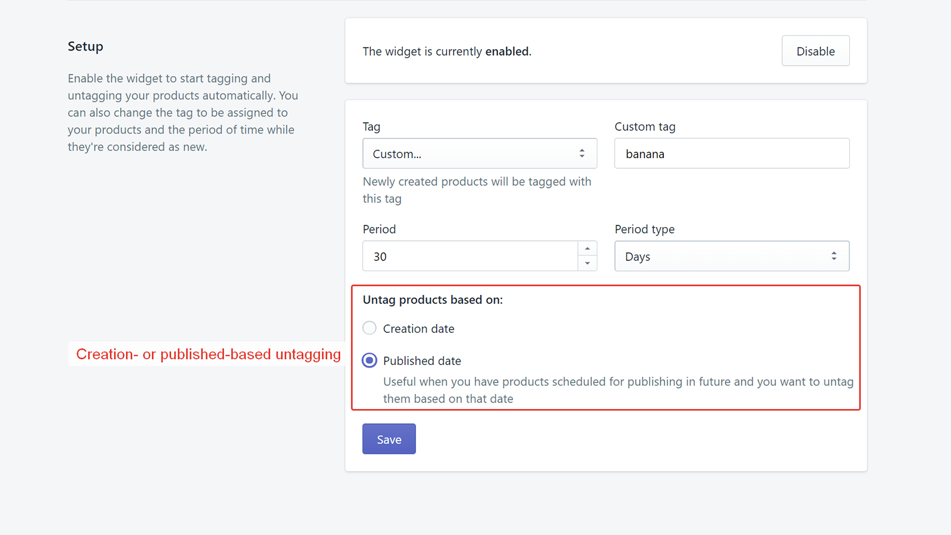Click the down stepper to lower Period below 30
951x535 pixels.
pos(588,264)
